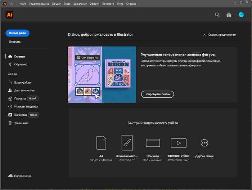Go to Обучение in sidebar
This screenshot has width=252, height=190.
tap(21, 64)
